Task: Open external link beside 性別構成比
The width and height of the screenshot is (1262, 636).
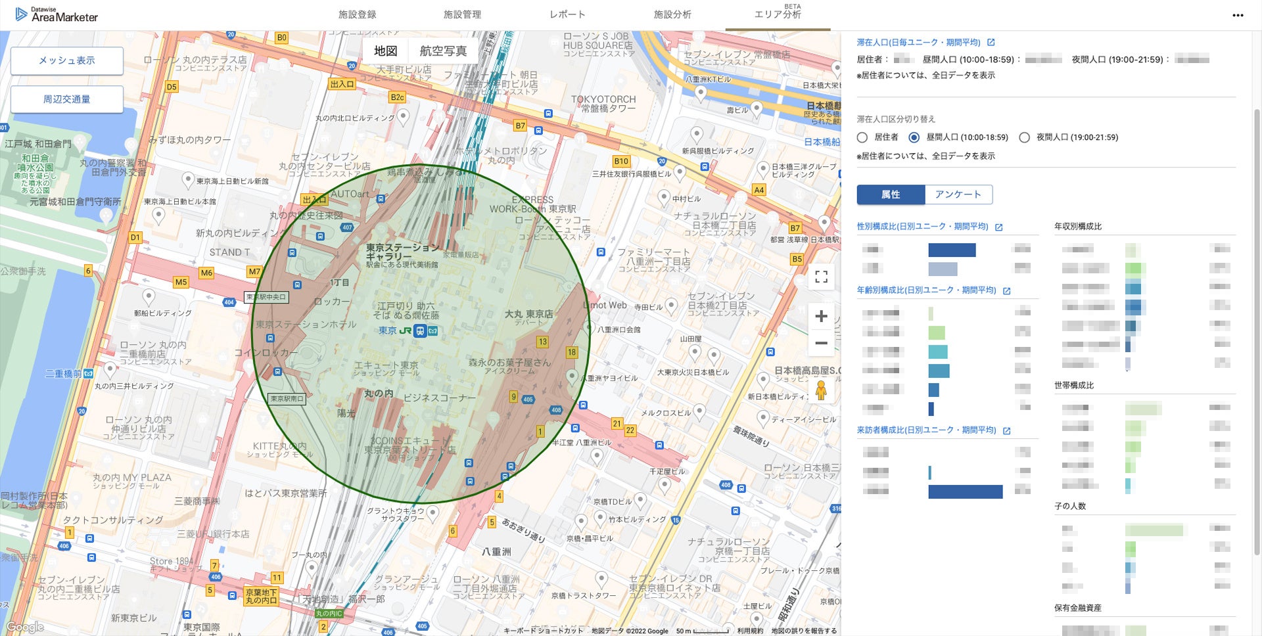Action: click(x=999, y=227)
